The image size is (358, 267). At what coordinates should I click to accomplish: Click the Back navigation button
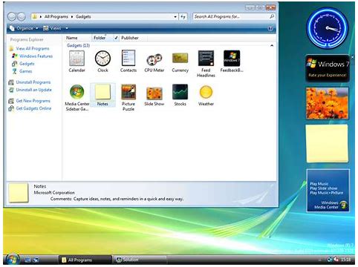[x=12, y=16]
